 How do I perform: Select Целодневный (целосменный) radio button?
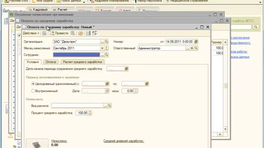coord(33,84)
